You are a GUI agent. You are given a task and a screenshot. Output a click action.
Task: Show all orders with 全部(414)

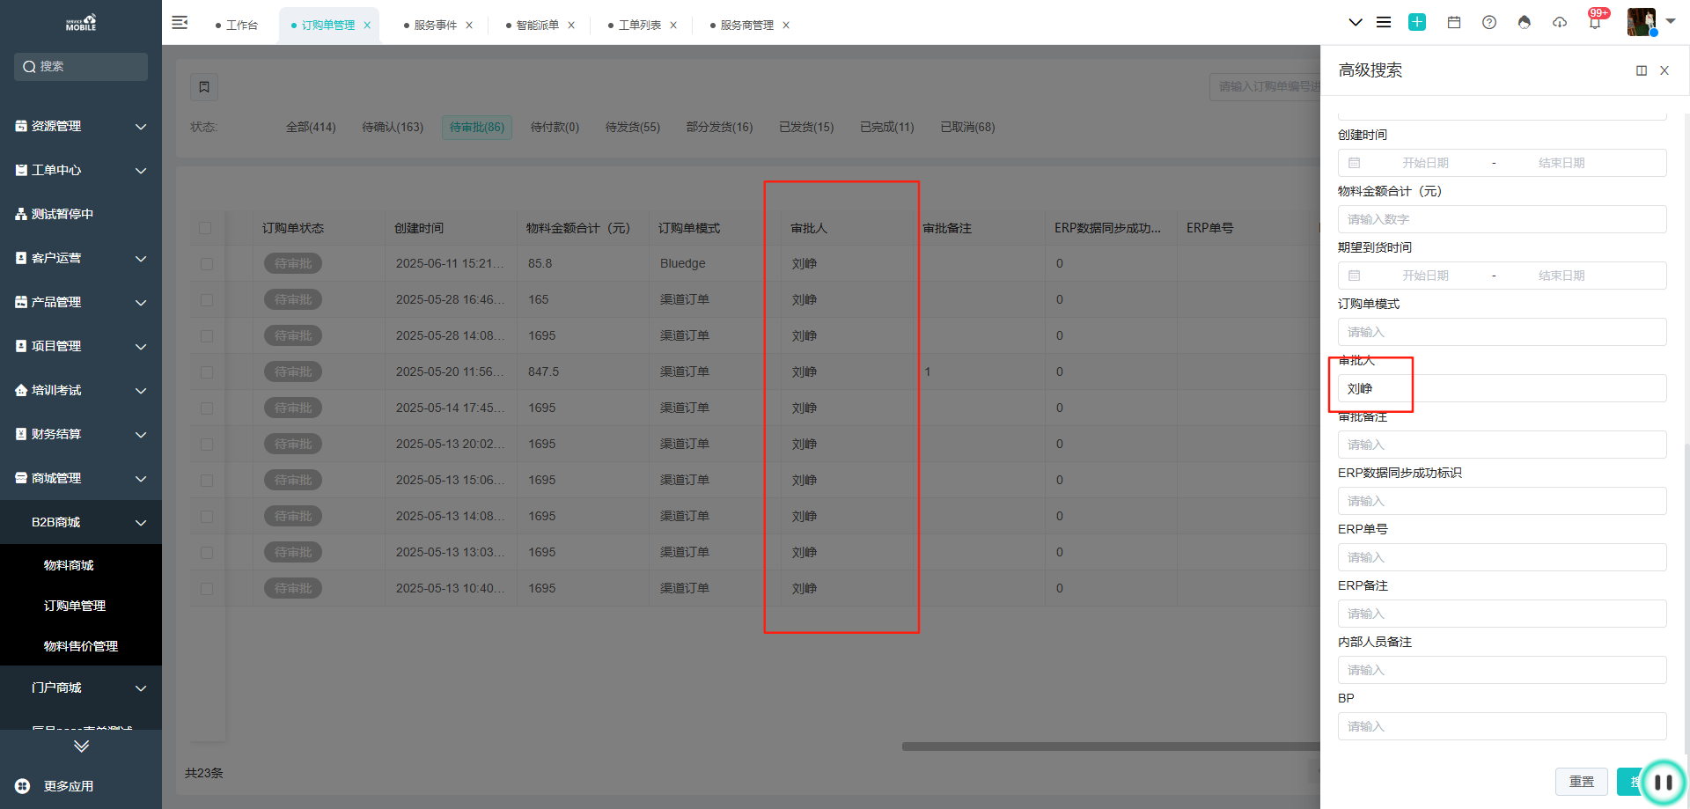click(311, 127)
